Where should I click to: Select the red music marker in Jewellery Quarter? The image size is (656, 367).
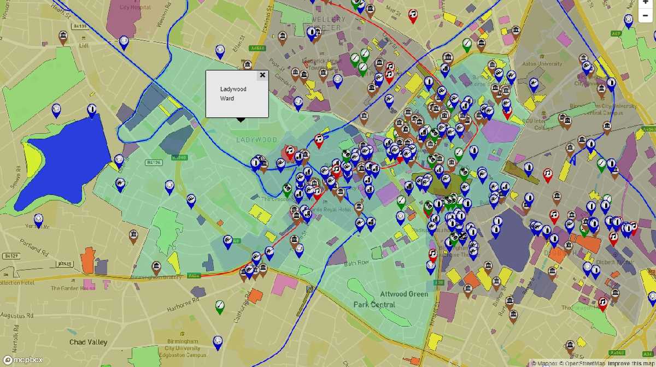click(x=413, y=15)
